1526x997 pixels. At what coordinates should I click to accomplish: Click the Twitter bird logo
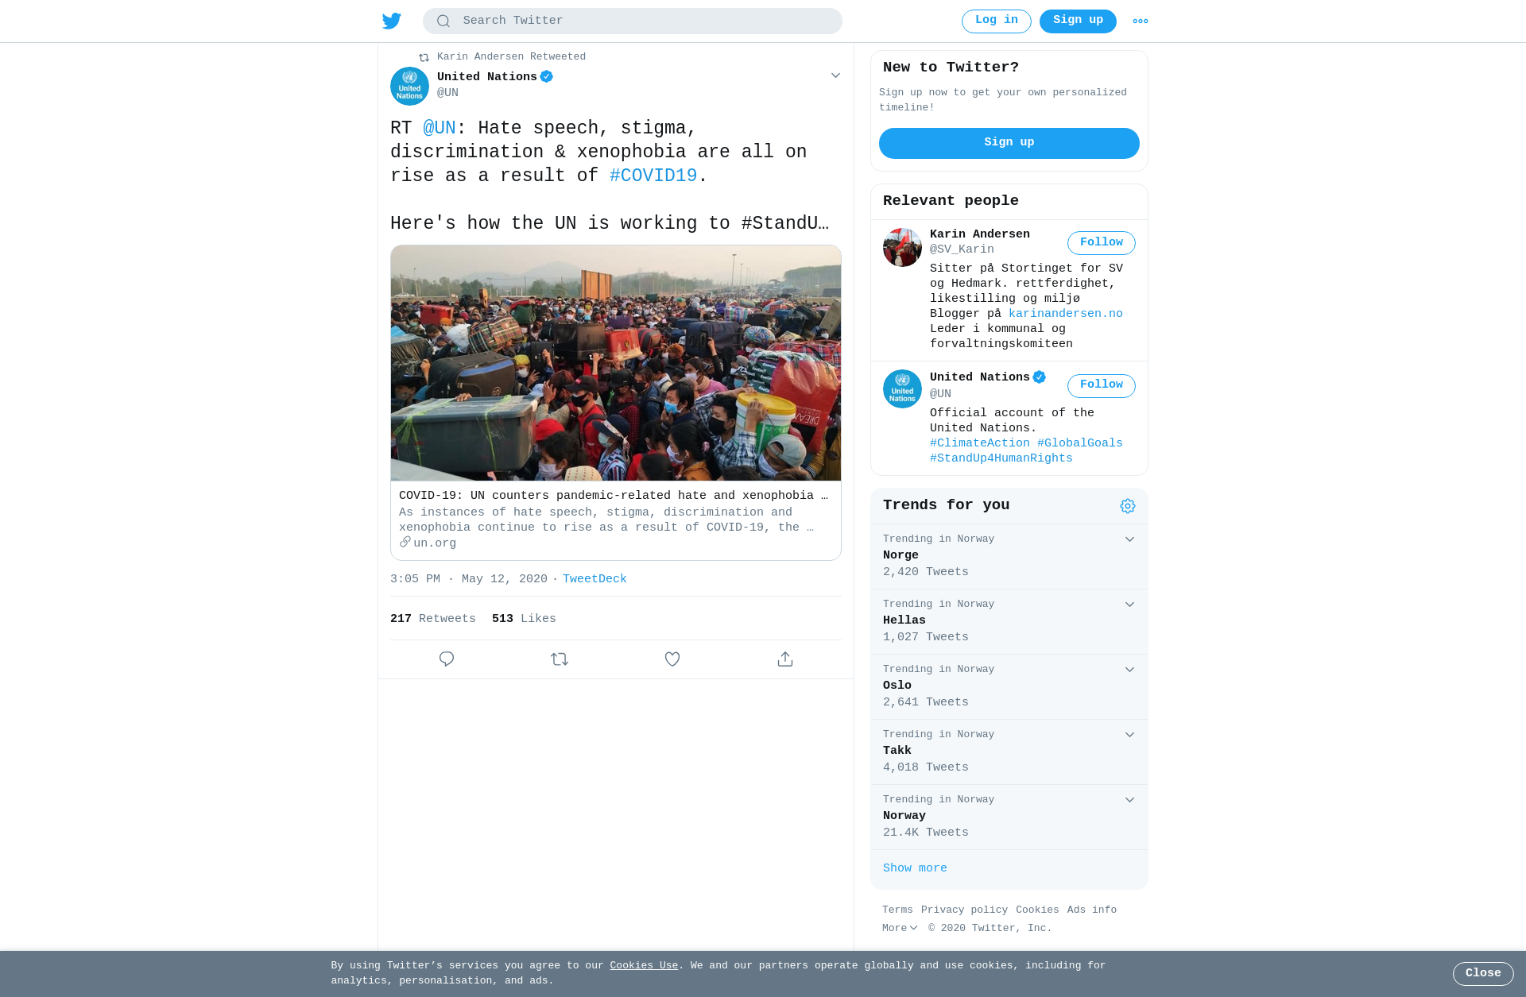point(392,21)
